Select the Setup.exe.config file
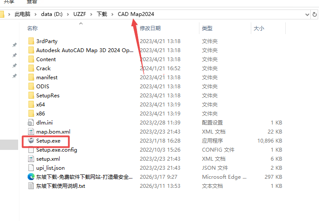This screenshot has height=221, width=319. tap(57, 150)
